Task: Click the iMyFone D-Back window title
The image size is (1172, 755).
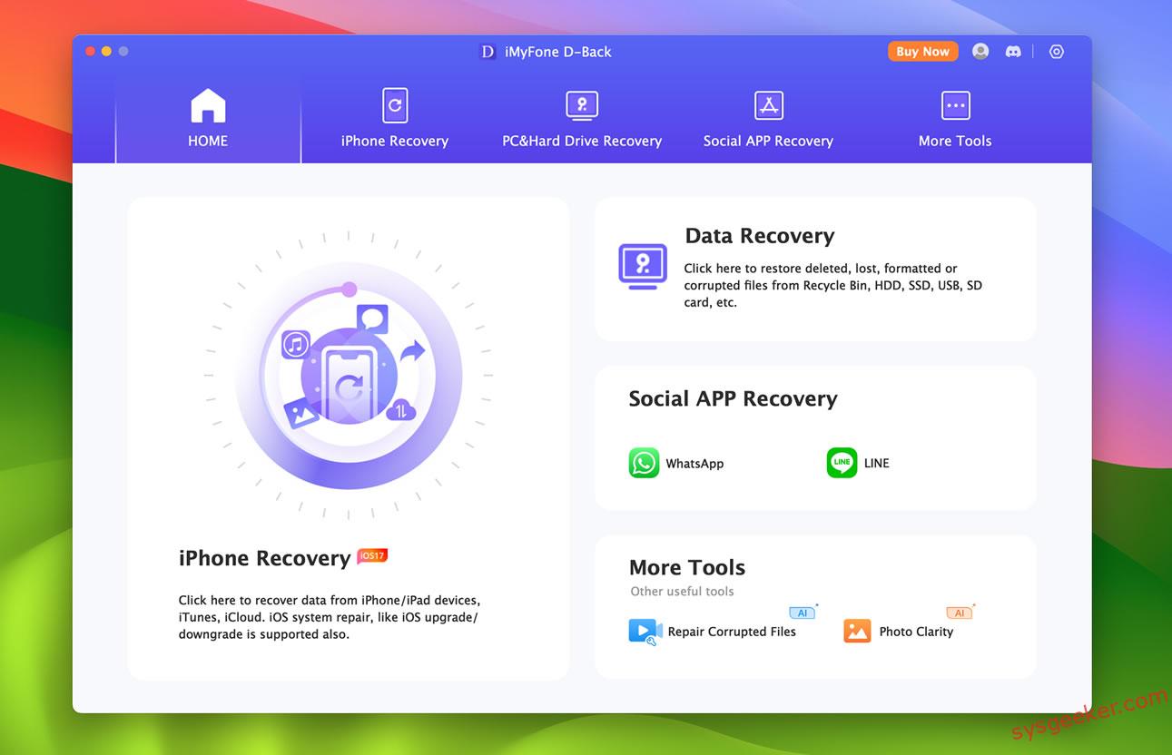Action: click(x=558, y=52)
